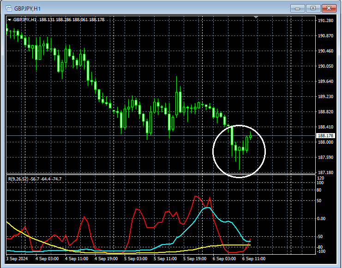Select the red indicator line at its highest peak
342x268 pixels.
[195, 196]
